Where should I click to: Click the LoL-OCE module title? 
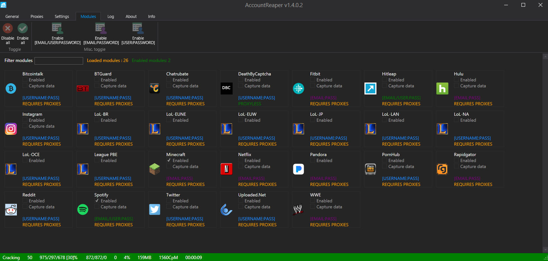(x=31, y=155)
